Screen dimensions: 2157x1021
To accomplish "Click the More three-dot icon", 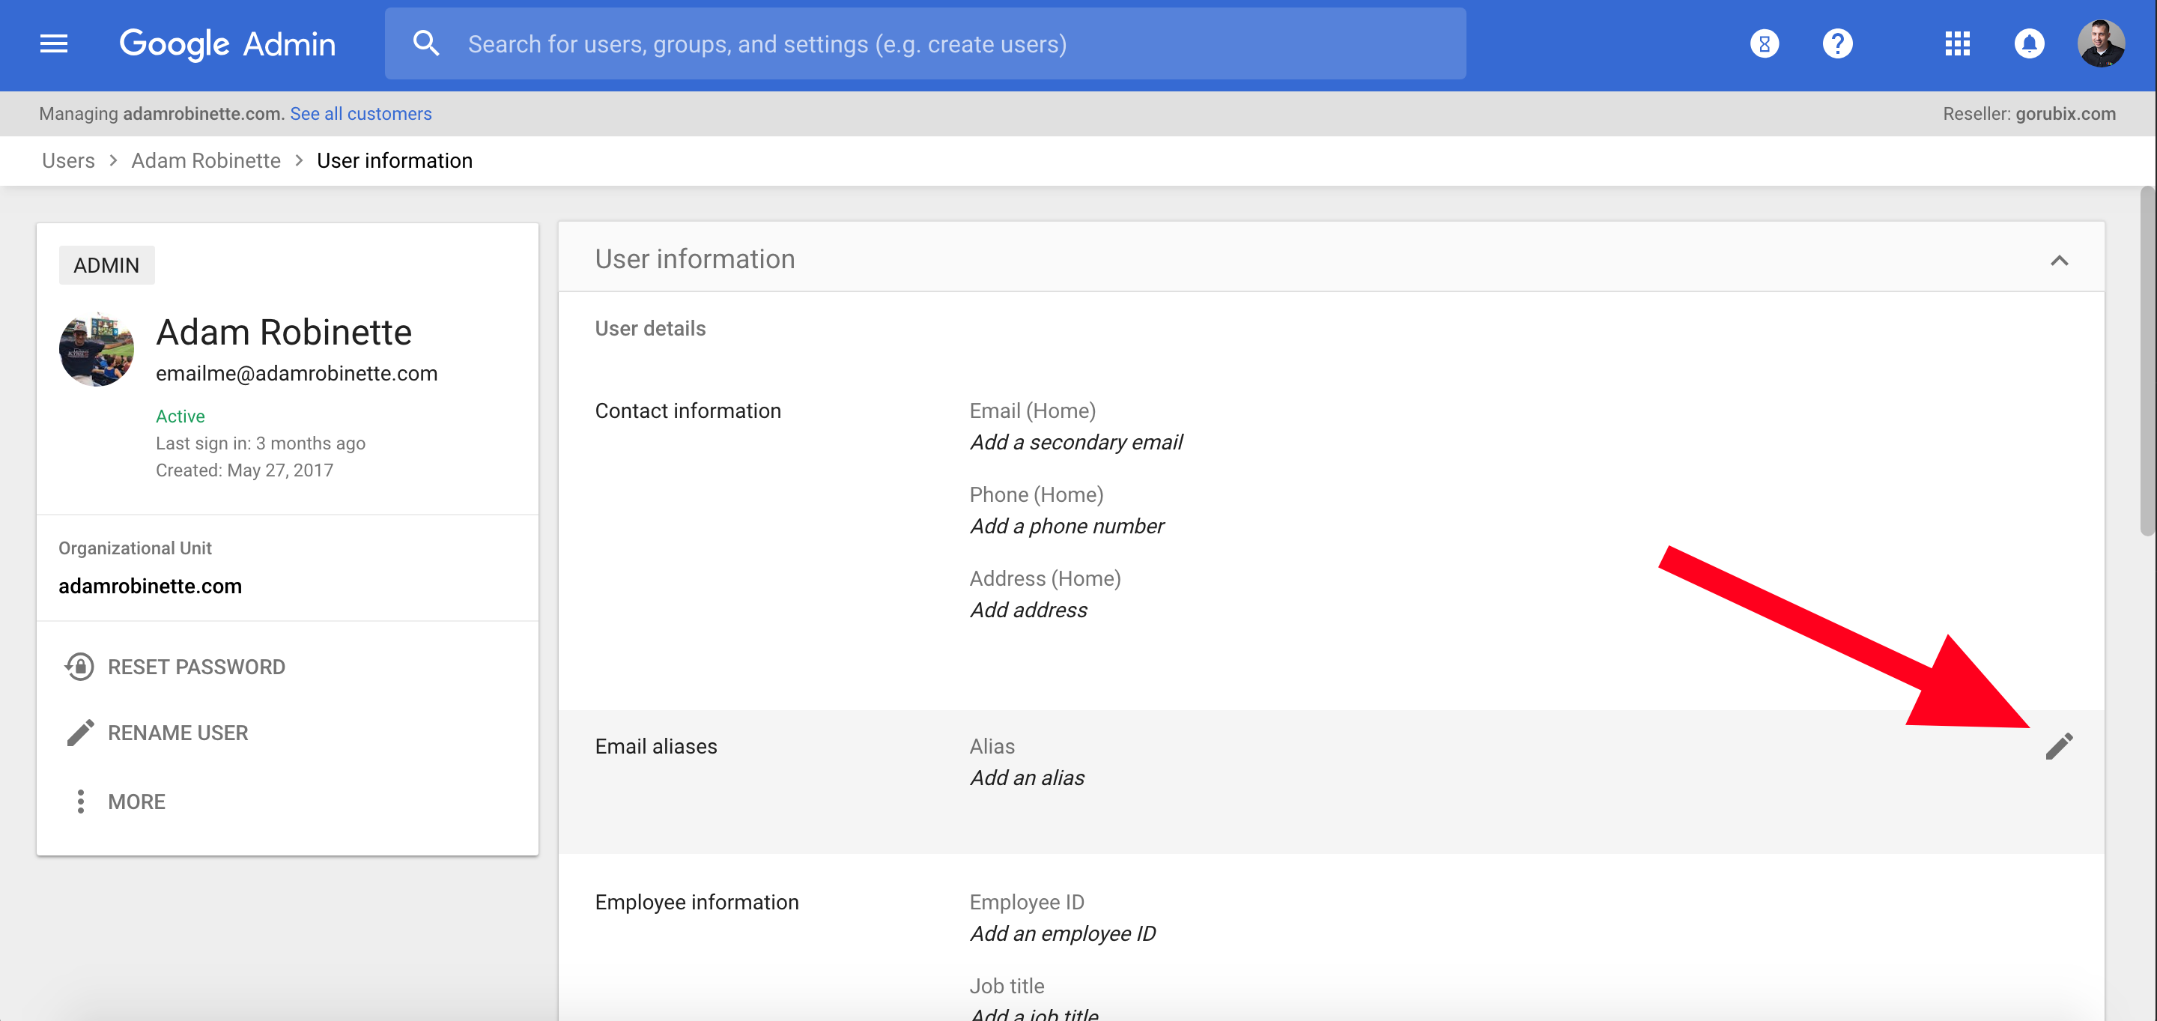I will [80, 802].
